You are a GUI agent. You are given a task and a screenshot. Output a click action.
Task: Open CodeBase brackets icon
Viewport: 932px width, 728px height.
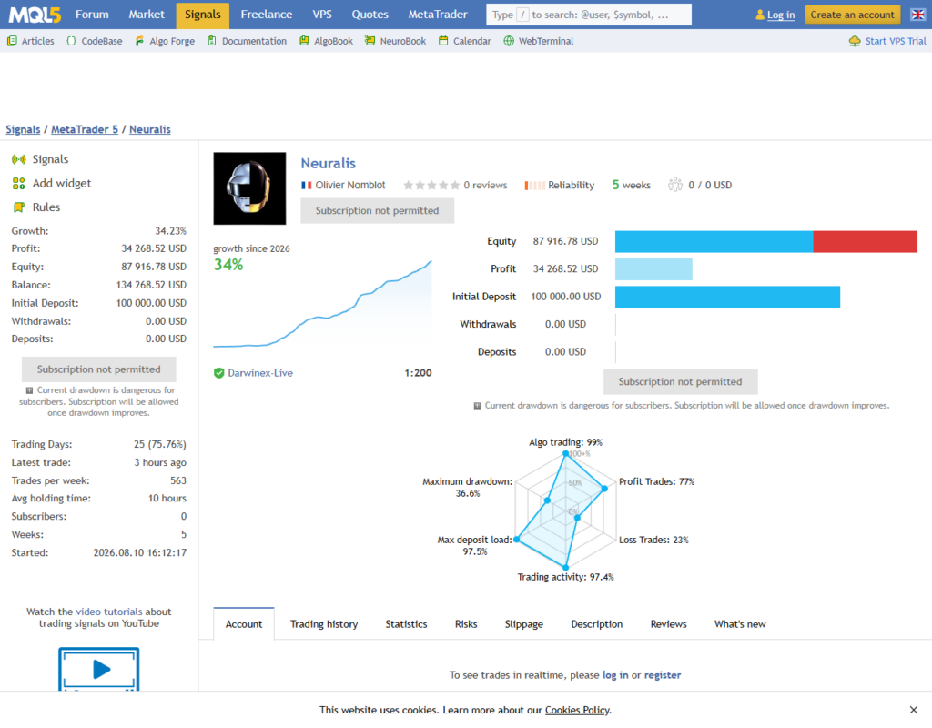tap(71, 41)
